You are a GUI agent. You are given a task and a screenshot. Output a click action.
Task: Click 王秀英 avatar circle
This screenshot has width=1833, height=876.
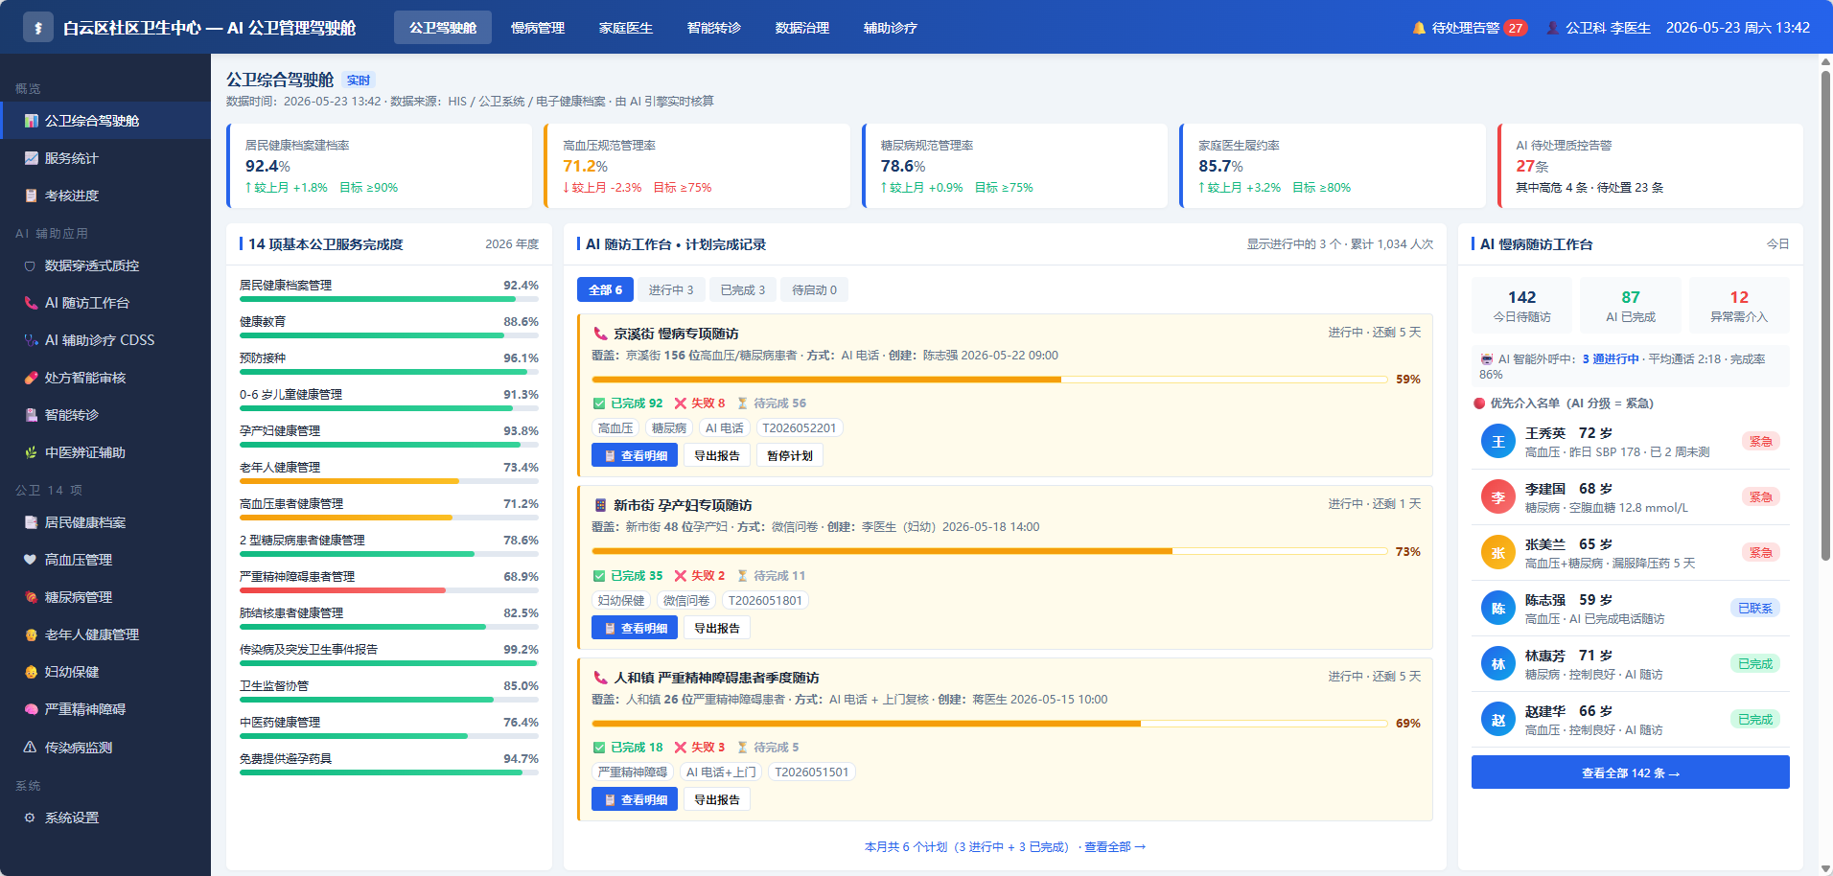(x=1497, y=441)
